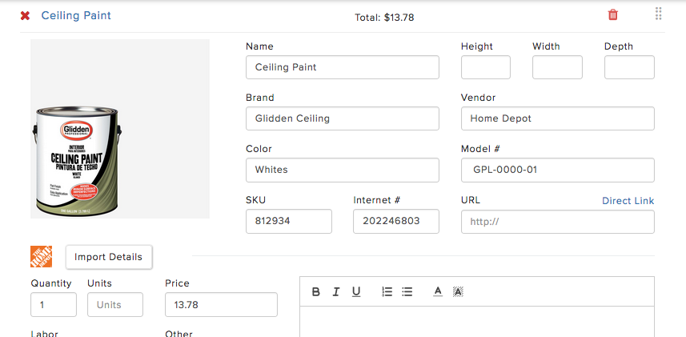The height and width of the screenshot is (337, 686).
Task: Focus the Brand field showing Glidden Ceiling
Action: 342,118
